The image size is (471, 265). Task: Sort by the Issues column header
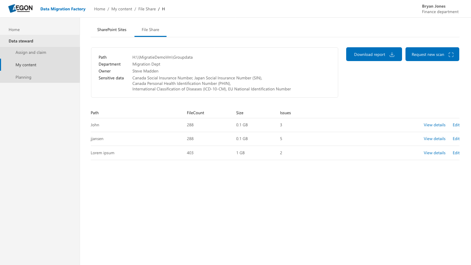click(285, 113)
